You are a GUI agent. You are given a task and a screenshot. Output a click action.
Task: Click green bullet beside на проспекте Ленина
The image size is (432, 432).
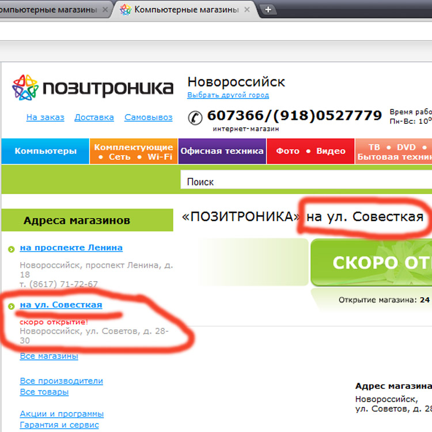point(11,249)
